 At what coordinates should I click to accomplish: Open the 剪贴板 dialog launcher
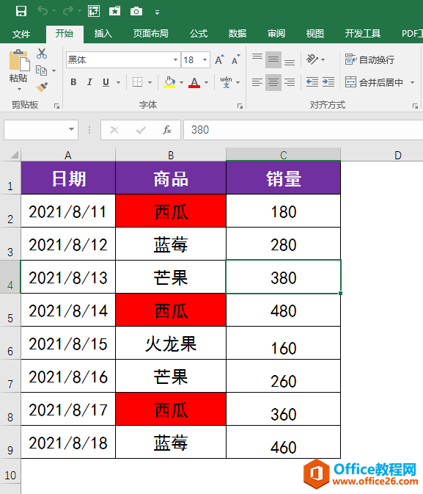click(x=56, y=106)
